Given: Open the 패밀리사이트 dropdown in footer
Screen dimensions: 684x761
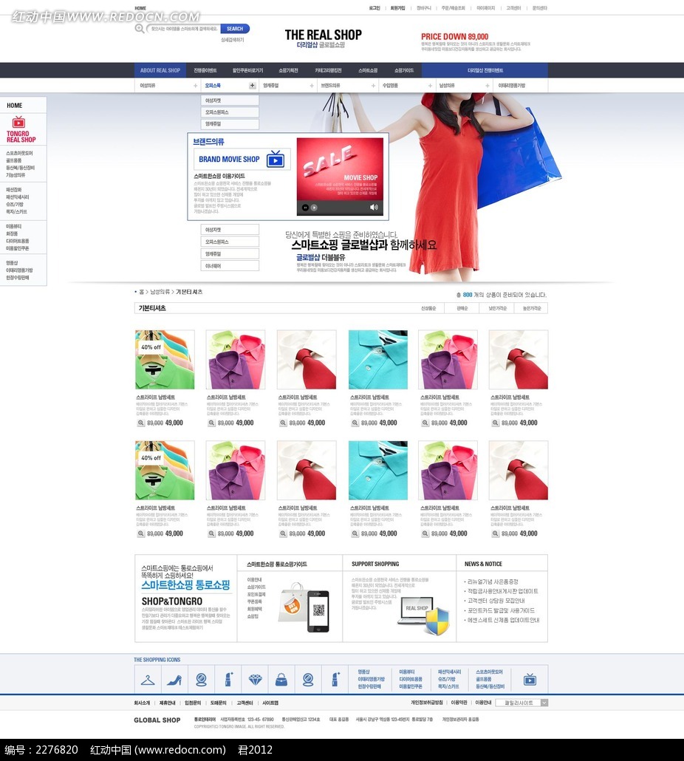Looking at the screenshot, I should pos(521,703).
